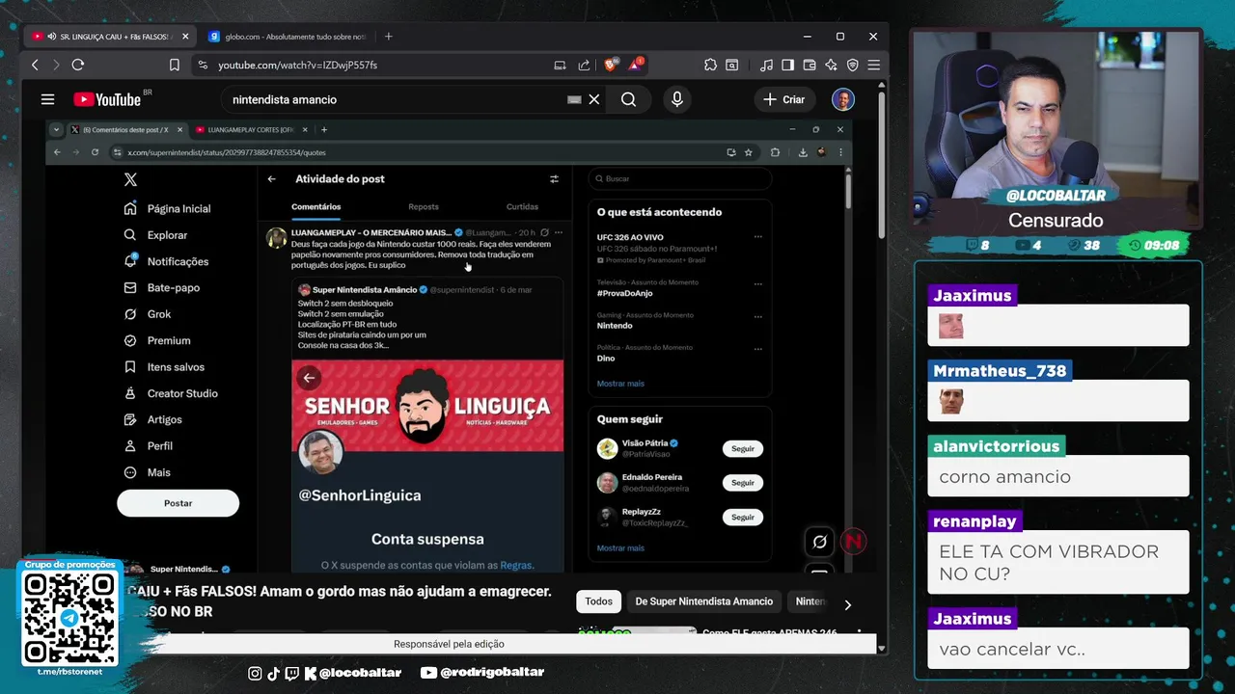Select the Curtidas tab
This screenshot has height=694, width=1235.
click(522, 206)
